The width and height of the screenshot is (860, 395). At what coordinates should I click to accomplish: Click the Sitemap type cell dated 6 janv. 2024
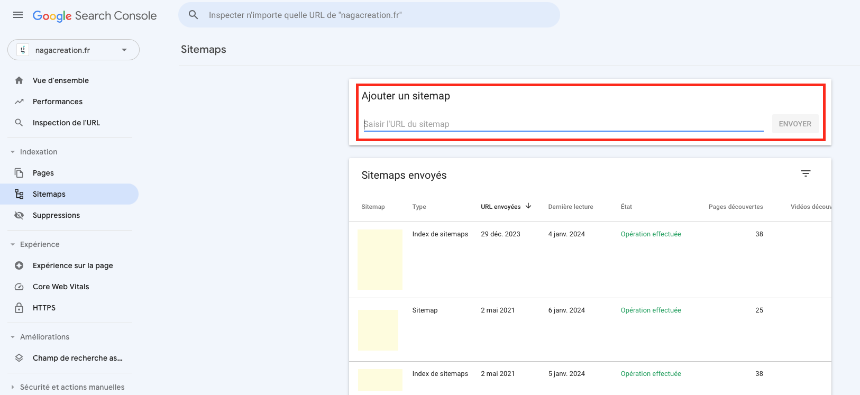click(x=425, y=310)
